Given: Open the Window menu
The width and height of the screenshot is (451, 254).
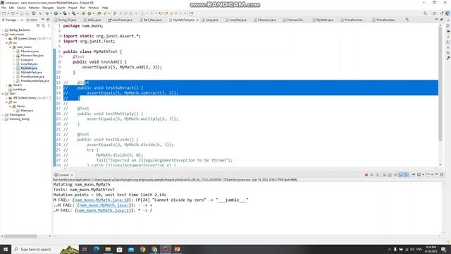Looking at the screenshot, I should tap(94, 8).
